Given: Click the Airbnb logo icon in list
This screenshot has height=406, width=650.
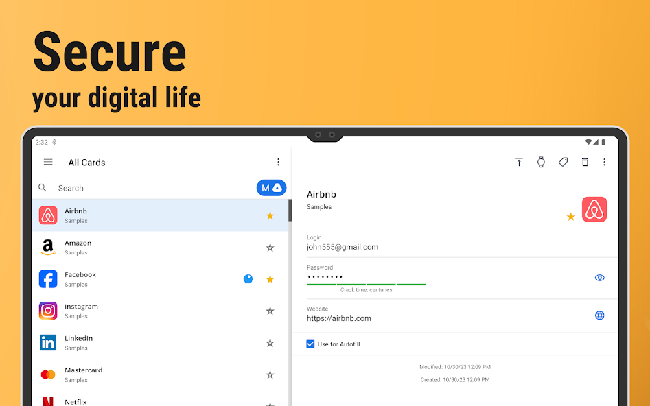Looking at the screenshot, I should click(x=48, y=215).
